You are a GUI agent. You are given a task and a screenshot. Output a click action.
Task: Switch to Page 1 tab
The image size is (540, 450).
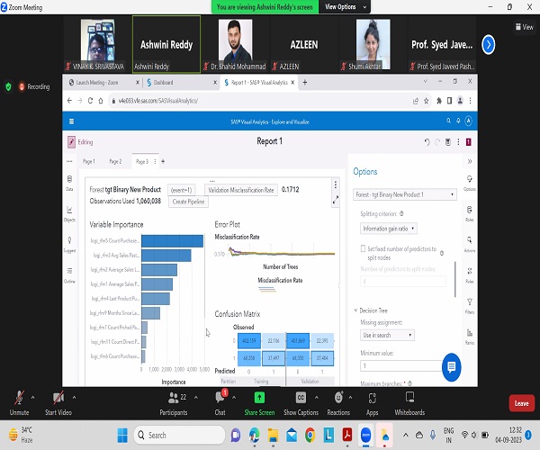pos(88,161)
